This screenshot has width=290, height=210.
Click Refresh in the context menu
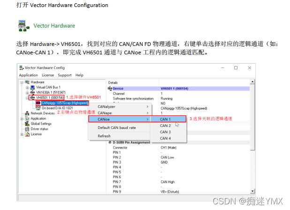(x=120, y=136)
